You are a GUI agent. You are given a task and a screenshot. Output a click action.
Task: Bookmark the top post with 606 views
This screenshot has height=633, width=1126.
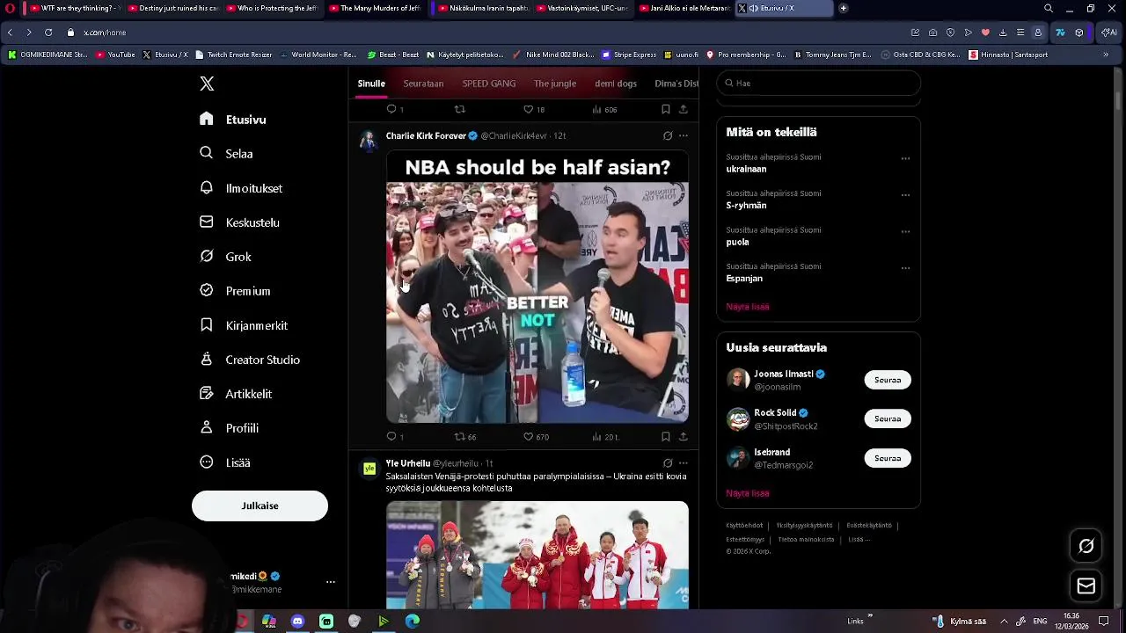(666, 109)
